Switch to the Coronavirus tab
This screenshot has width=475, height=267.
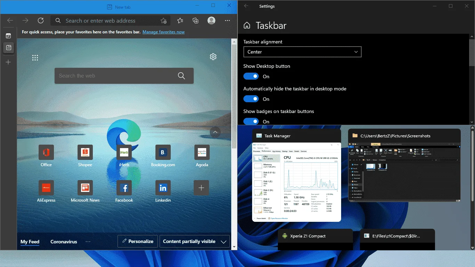click(x=64, y=242)
